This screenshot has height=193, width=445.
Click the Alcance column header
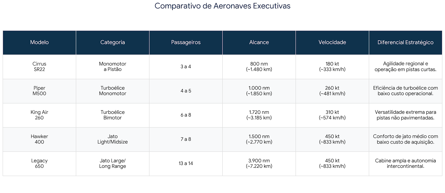pos(259,42)
